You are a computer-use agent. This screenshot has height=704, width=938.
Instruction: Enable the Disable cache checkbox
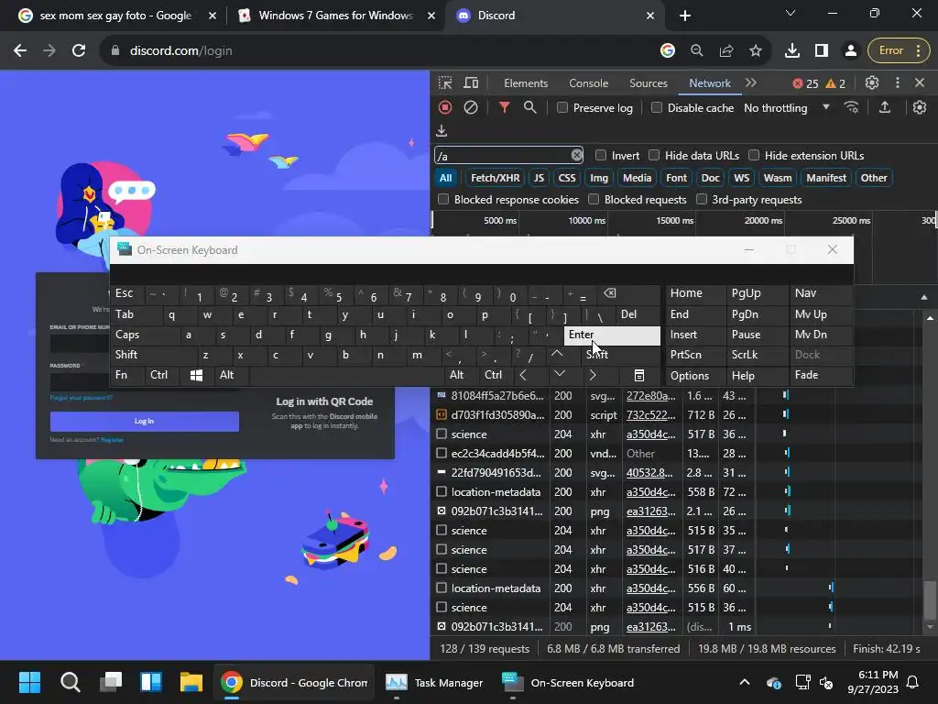657,108
